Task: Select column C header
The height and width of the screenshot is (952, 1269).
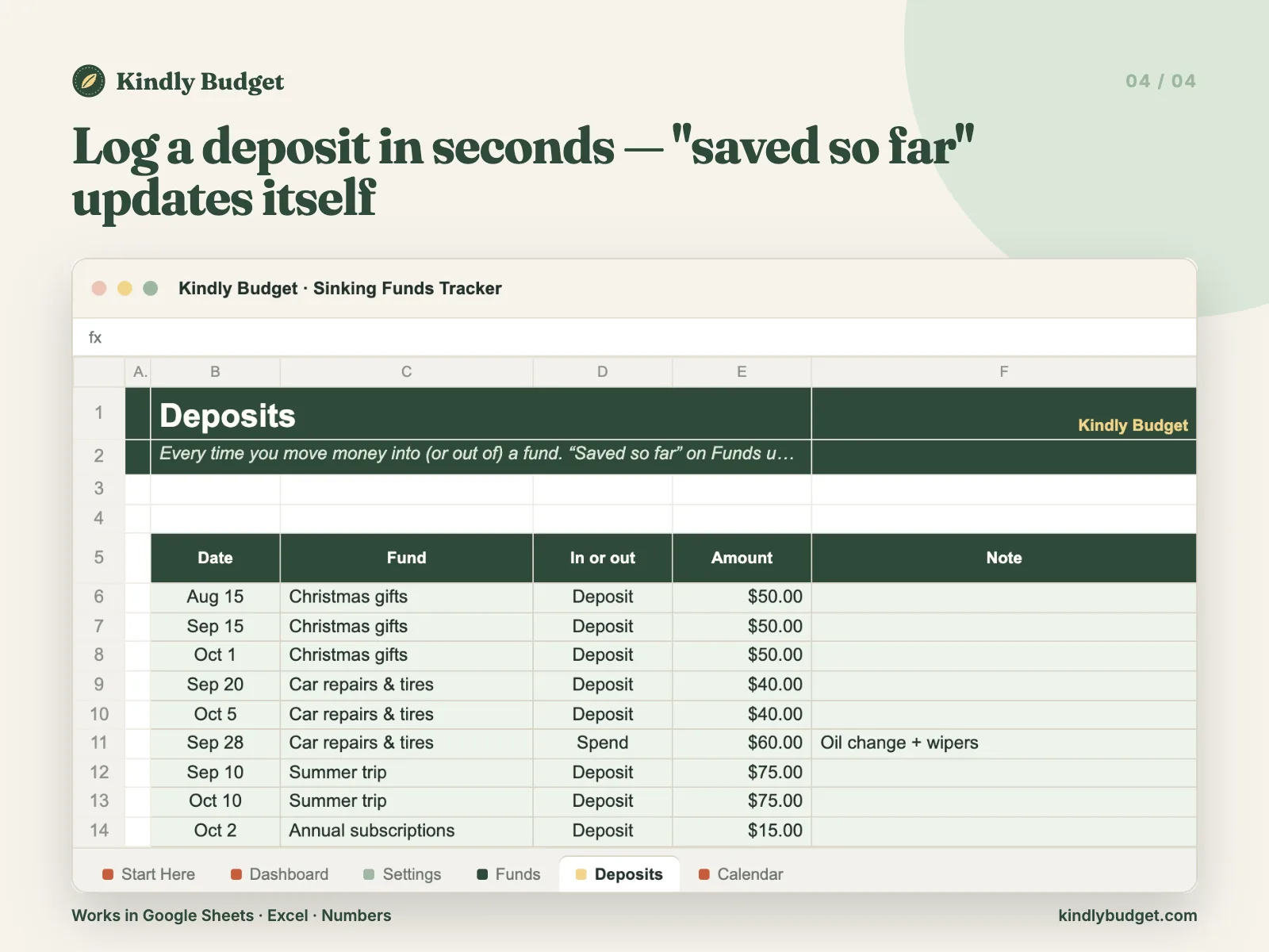Action: coord(406,372)
